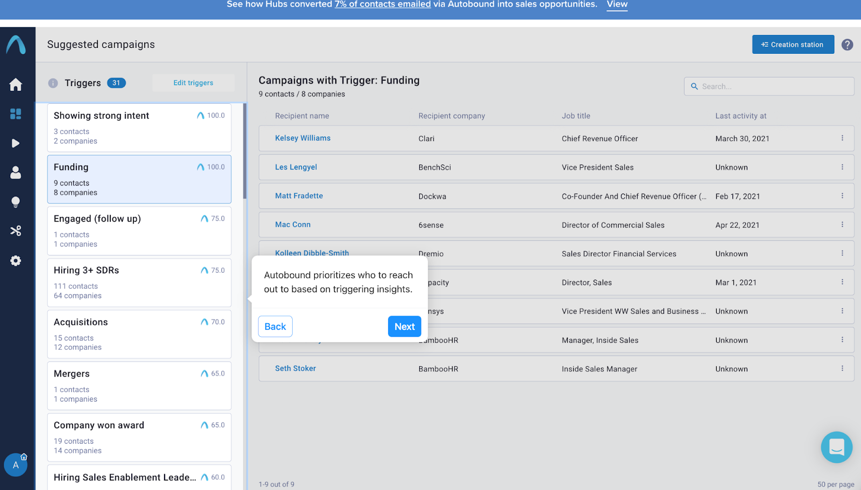Open the chat support bubble

pyautogui.click(x=837, y=447)
